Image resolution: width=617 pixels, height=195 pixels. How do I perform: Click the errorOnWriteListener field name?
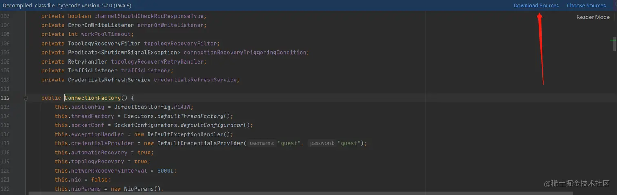[x=170, y=25]
